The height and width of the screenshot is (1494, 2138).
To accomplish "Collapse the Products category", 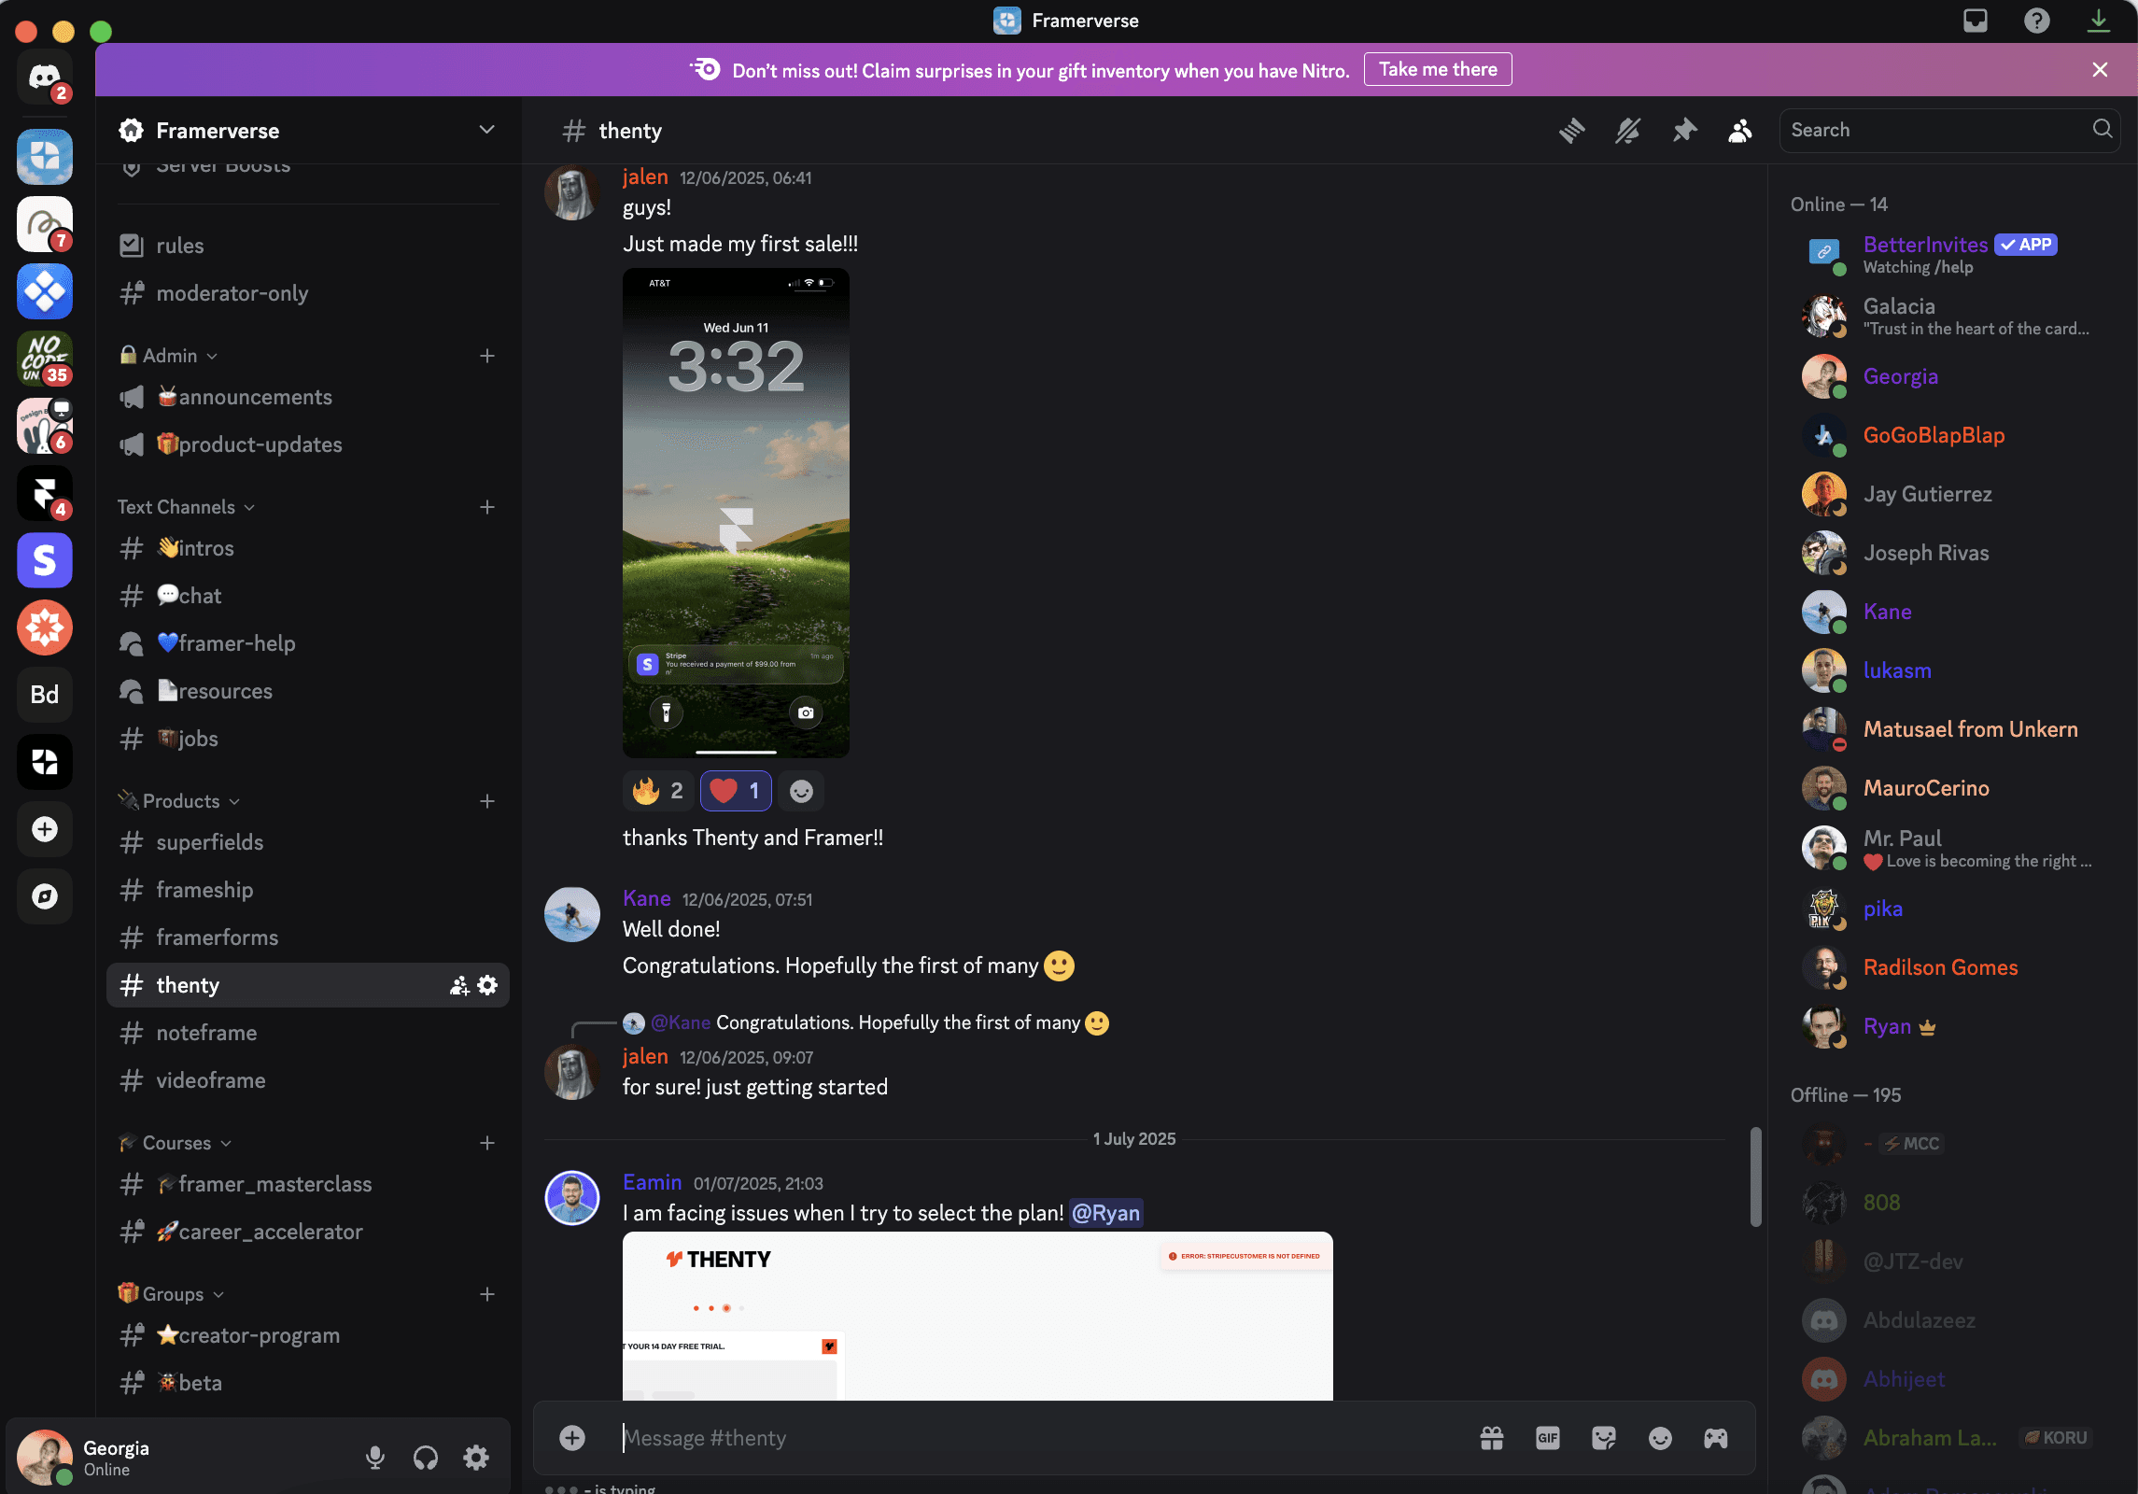I will [x=179, y=801].
